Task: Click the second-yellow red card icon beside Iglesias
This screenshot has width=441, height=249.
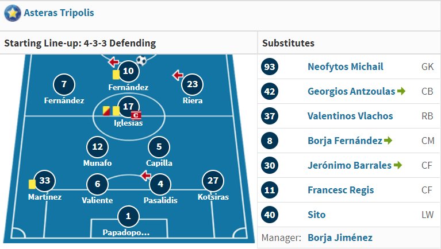Action: (106, 111)
